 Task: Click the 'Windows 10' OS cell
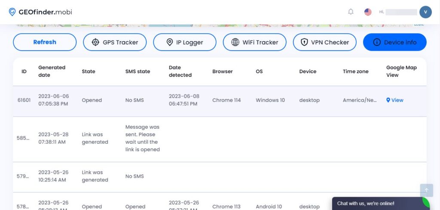[270, 100]
